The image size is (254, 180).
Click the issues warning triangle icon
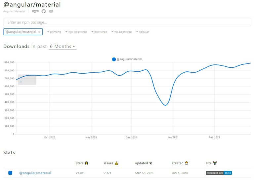coord(116,163)
